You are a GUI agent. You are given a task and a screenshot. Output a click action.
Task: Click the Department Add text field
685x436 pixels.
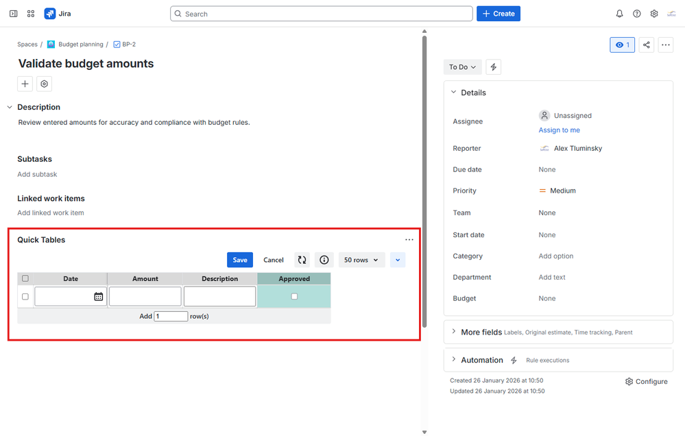tap(552, 277)
